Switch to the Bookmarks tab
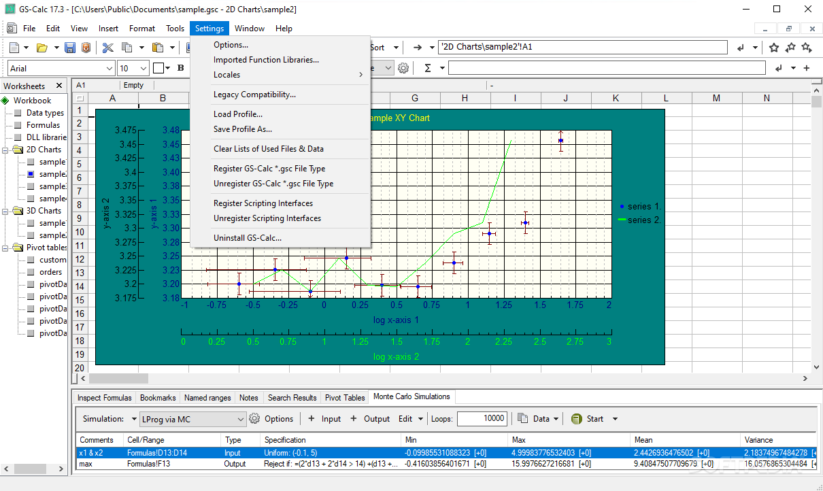This screenshot has height=491, width=823. [x=158, y=398]
